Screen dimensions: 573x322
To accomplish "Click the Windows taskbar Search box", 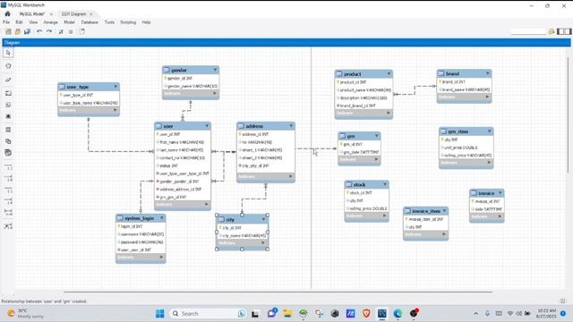I will tap(208, 314).
